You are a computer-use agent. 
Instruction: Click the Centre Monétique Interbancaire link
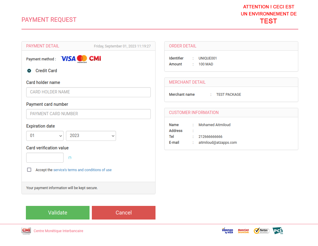(58, 231)
